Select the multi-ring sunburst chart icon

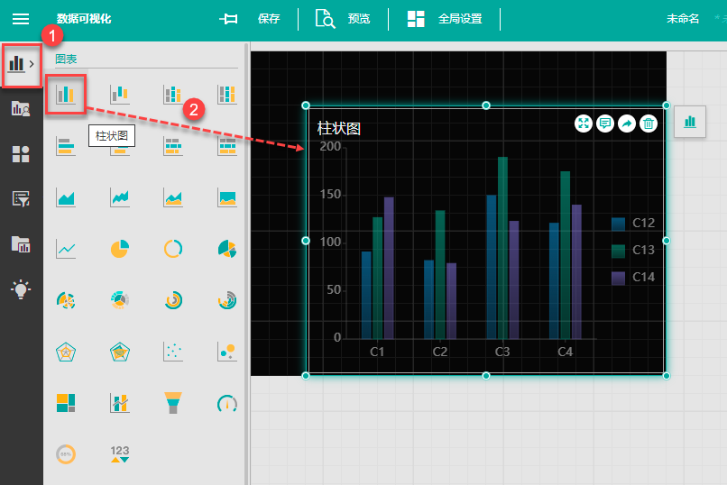click(120, 300)
